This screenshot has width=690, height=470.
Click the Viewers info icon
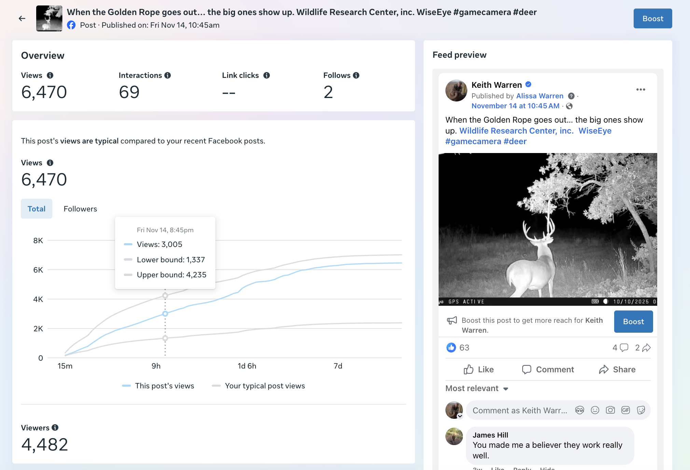click(55, 428)
